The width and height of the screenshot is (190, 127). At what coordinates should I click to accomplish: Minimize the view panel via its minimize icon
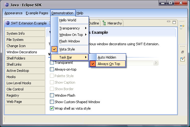169,21
